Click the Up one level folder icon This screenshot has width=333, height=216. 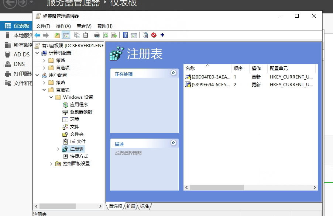[57, 35]
